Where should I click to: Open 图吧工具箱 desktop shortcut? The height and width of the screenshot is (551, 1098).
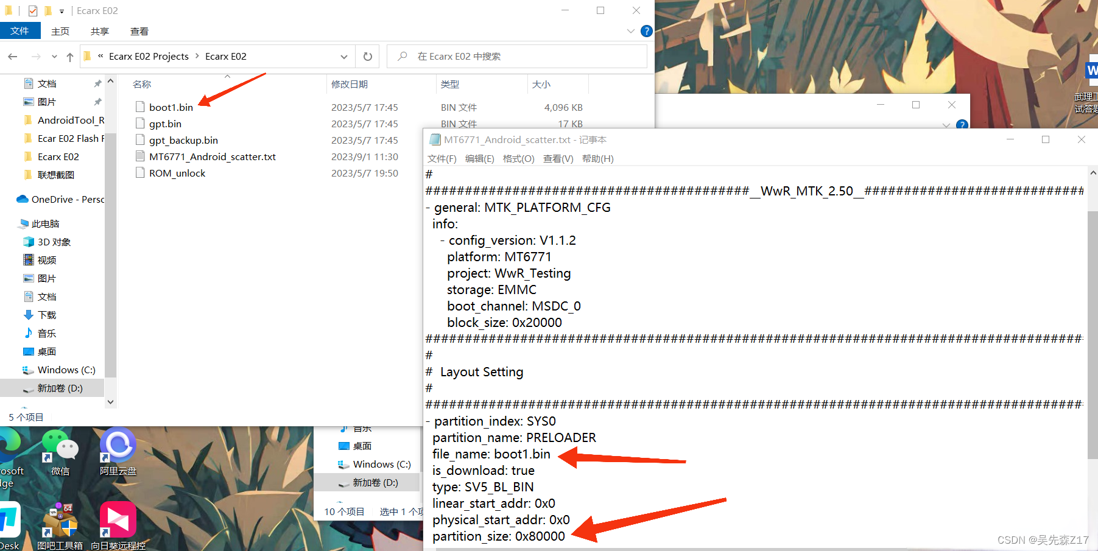(60, 526)
